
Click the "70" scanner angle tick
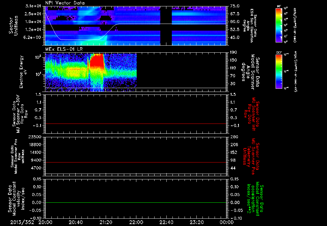point(232,76)
